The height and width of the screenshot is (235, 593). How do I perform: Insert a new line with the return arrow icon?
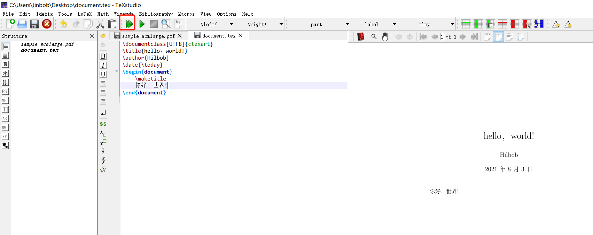coord(103,113)
